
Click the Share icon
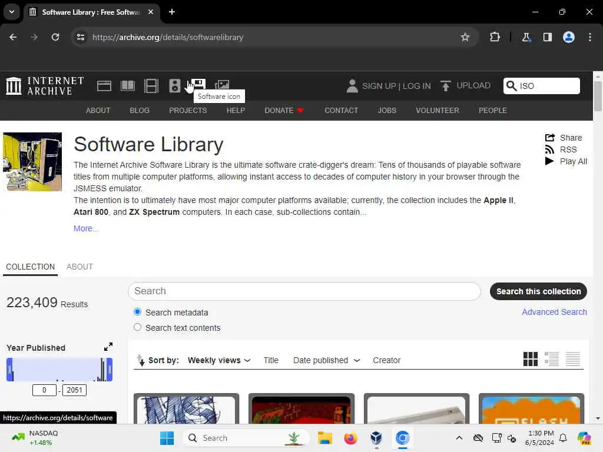[x=550, y=138]
